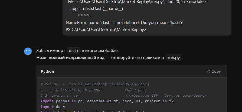Click the NameError message line
This screenshot has width=242, height=112.
124,23
